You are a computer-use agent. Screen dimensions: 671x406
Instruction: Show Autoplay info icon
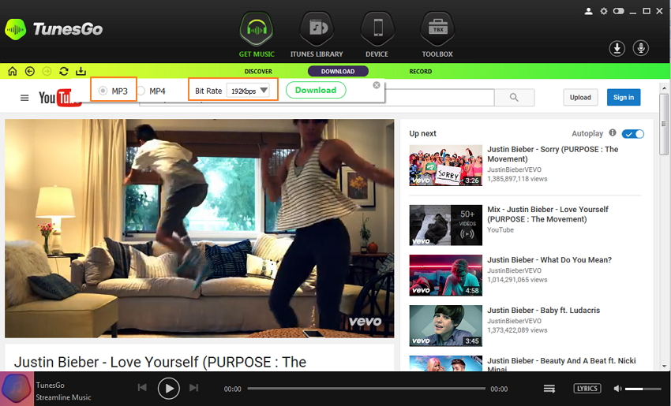[613, 132]
